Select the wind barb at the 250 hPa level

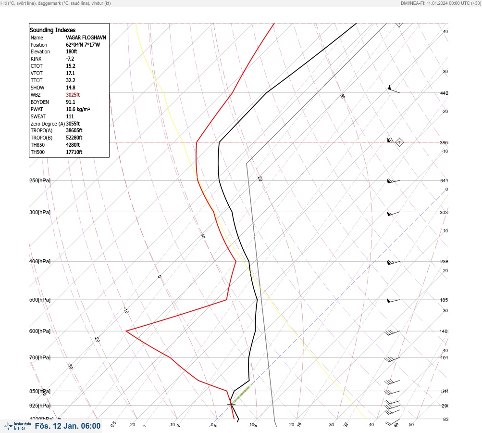pyautogui.click(x=393, y=181)
